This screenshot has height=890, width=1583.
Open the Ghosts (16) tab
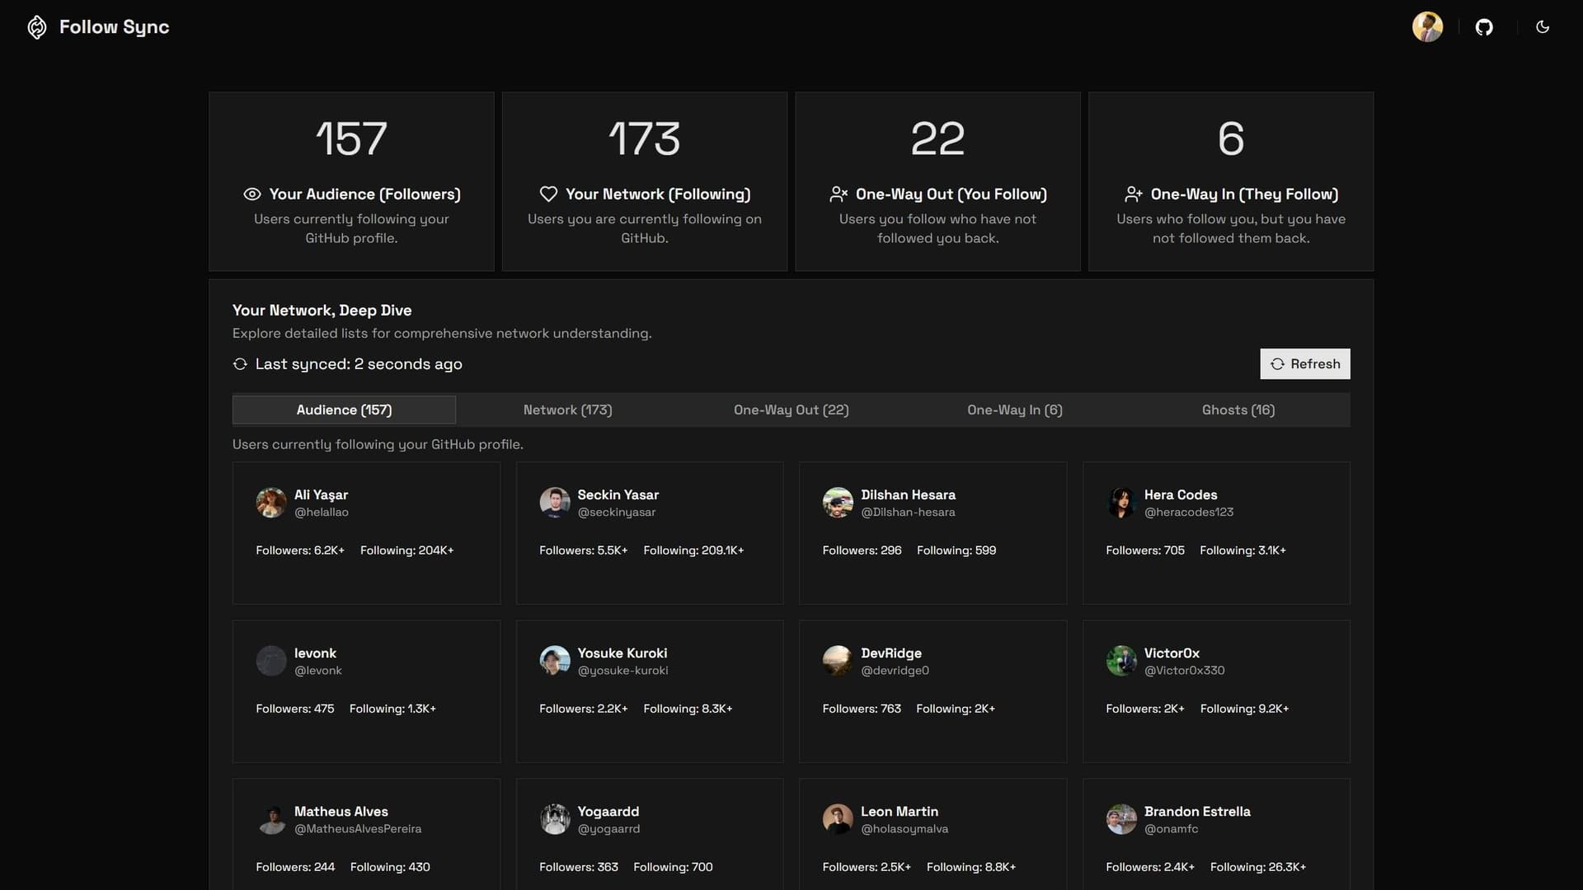(x=1238, y=410)
